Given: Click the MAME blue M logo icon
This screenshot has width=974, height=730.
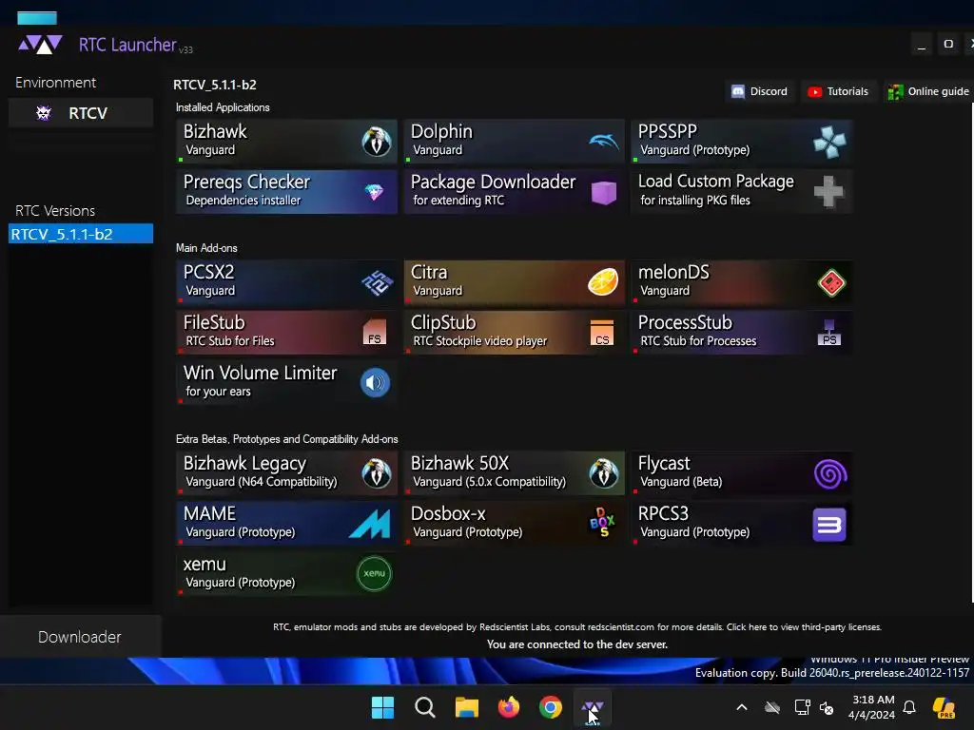Looking at the screenshot, I should tap(370, 524).
